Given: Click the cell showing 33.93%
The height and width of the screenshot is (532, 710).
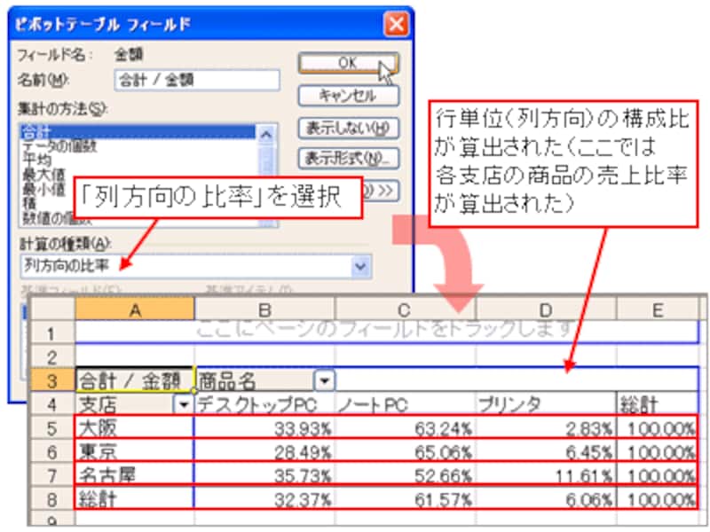Looking at the screenshot, I should (264, 427).
